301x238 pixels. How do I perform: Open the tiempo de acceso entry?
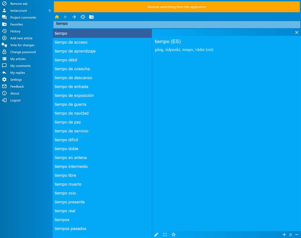102,42
